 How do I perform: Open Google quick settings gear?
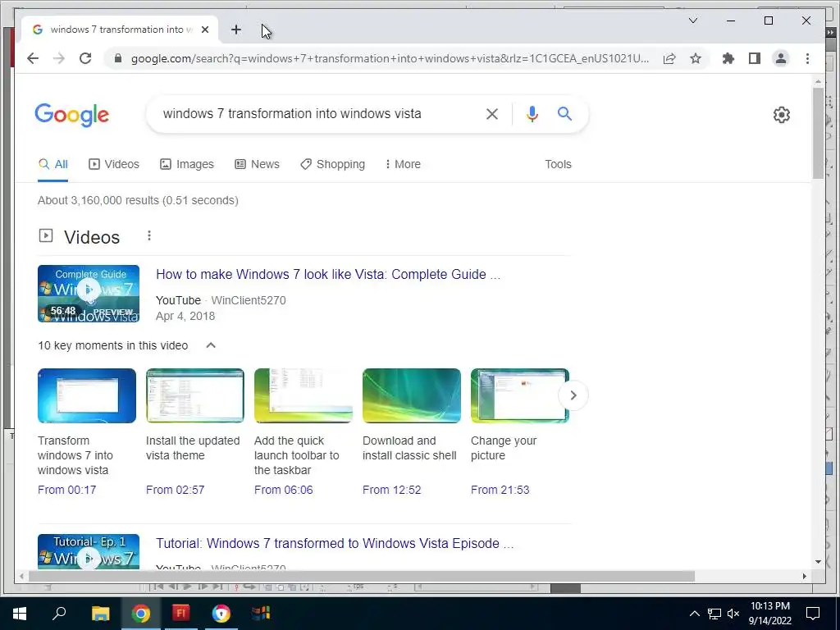pyautogui.click(x=781, y=115)
